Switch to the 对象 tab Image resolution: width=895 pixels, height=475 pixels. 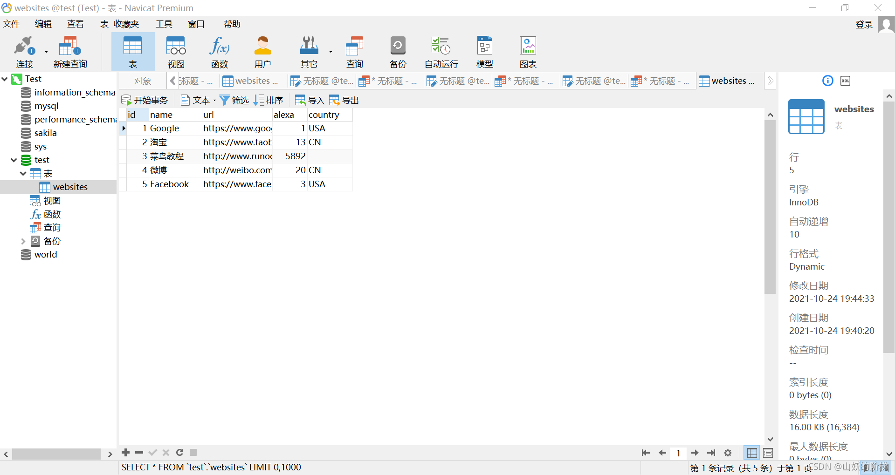pyautogui.click(x=142, y=81)
